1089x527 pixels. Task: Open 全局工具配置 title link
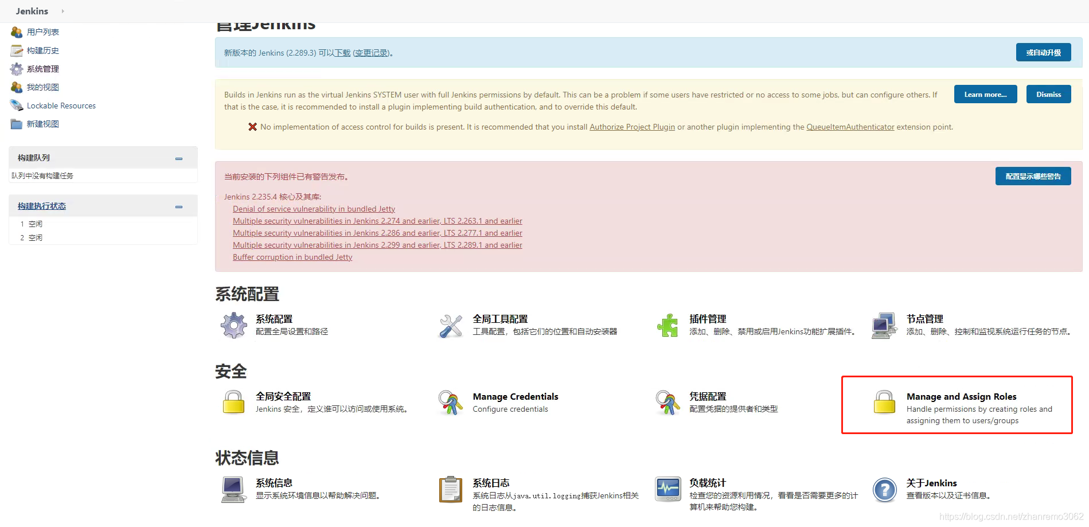[x=500, y=319]
